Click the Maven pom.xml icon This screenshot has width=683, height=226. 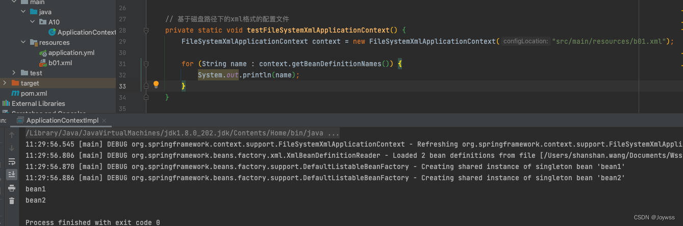(16, 94)
